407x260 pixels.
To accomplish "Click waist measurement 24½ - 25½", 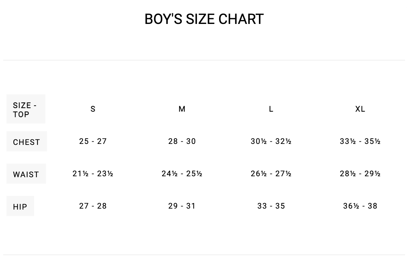I will click(x=182, y=174).
